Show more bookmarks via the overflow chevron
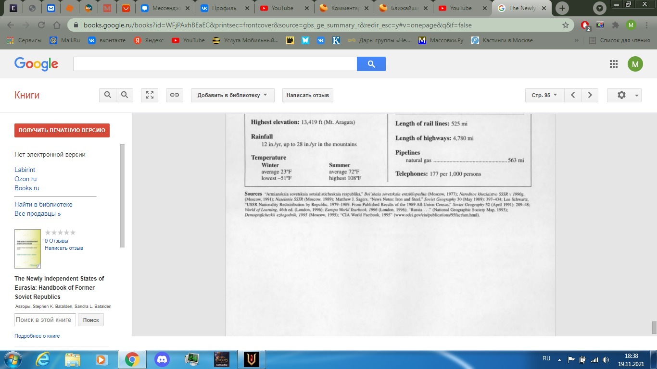 [577, 40]
